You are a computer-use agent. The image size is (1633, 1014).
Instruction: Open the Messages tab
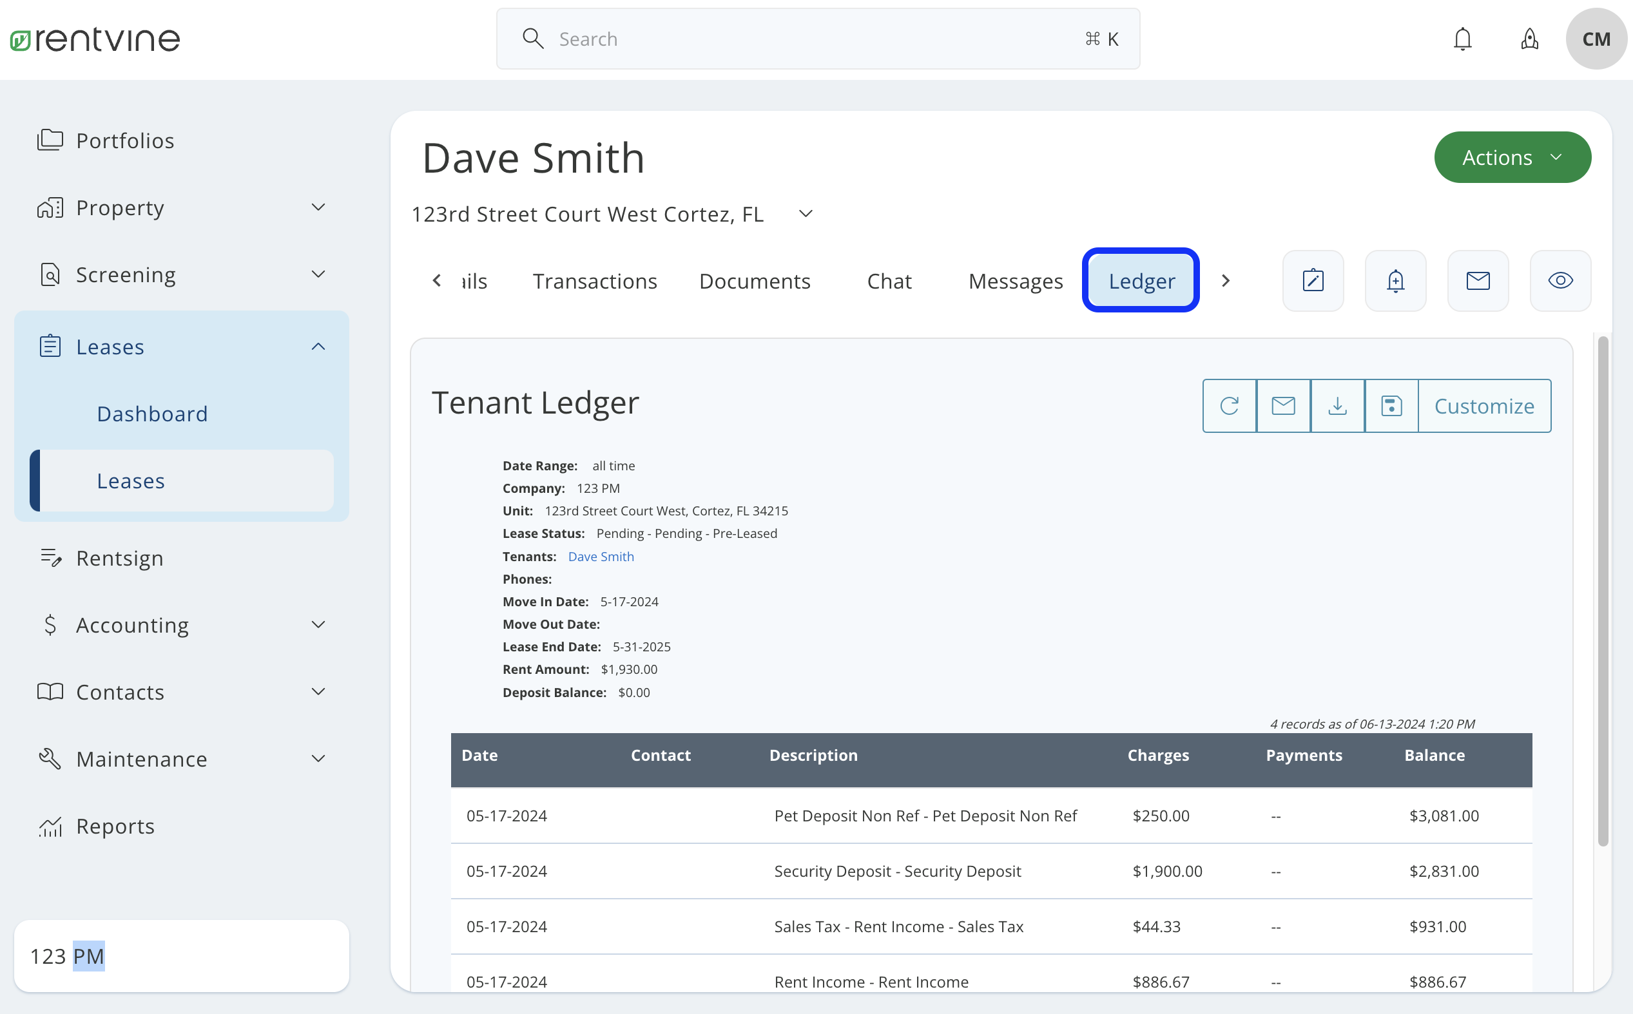point(1015,280)
